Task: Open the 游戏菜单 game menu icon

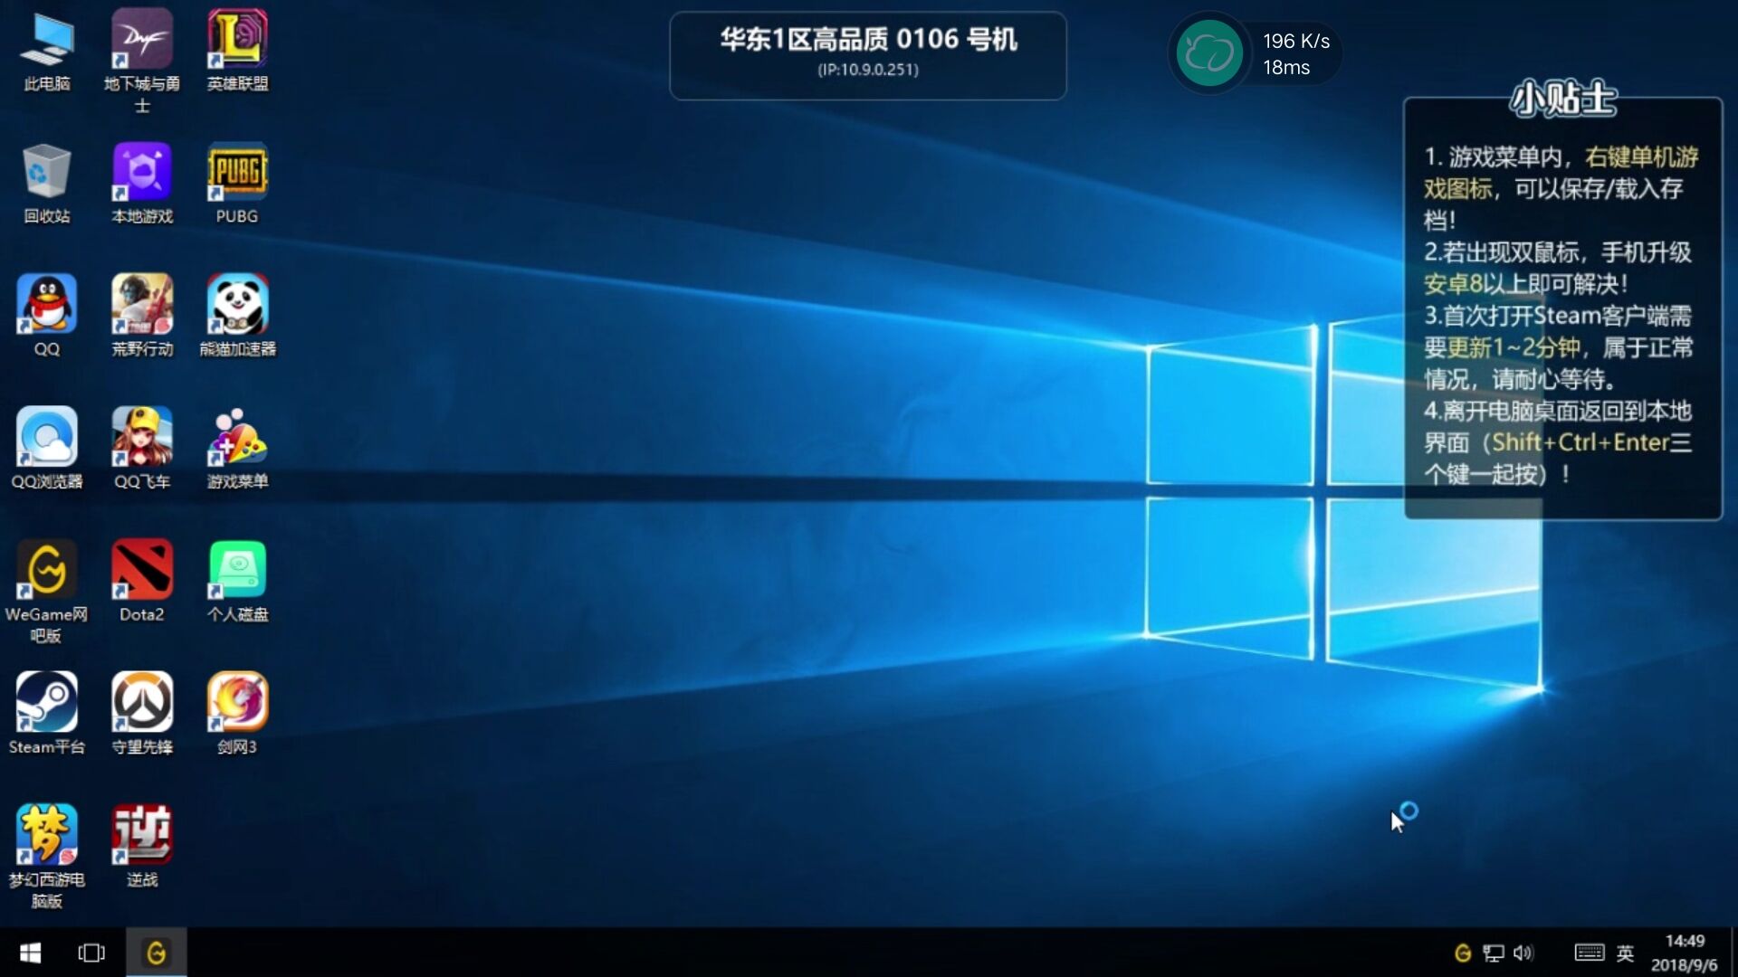Action: (x=237, y=450)
